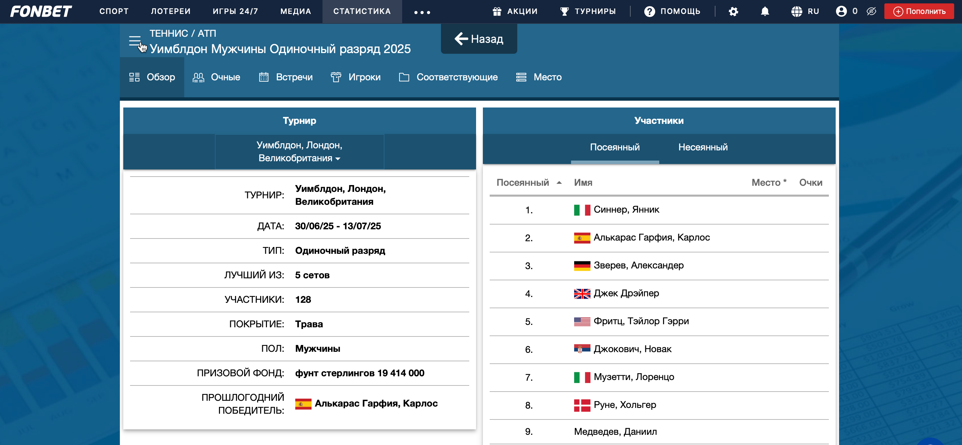Click Germany flag next to Зверев

pyautogui.click(x=582, y=266)
